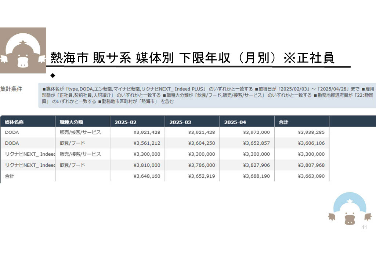
Task: Click the slide title 熱海市 販サ系 媒体別 下限年収
Action: click(192, 58)
